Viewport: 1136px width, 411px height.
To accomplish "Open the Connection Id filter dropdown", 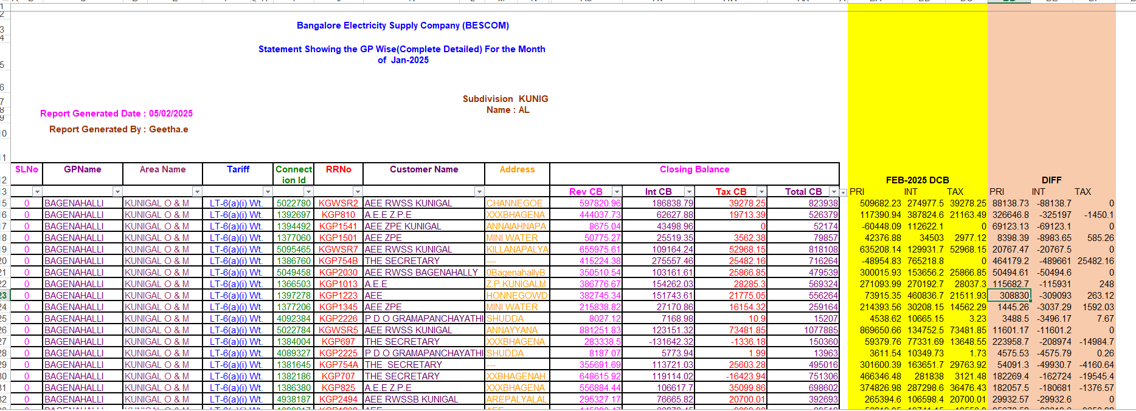I will point(309,192).
